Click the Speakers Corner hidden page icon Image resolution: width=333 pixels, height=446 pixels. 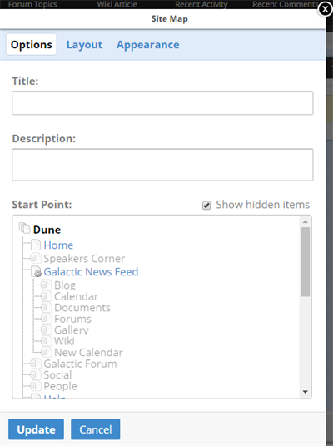[x=35, y=258]
